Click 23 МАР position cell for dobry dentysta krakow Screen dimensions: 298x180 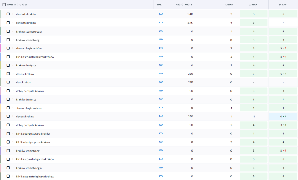[x=253, y=125]
